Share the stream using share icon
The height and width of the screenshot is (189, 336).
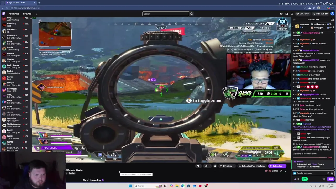click(x=281, y=171)
